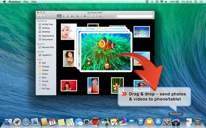Click PhotoSync app icon in Dock
Viewport: 206px width, 128px height.
coord(176,122)
